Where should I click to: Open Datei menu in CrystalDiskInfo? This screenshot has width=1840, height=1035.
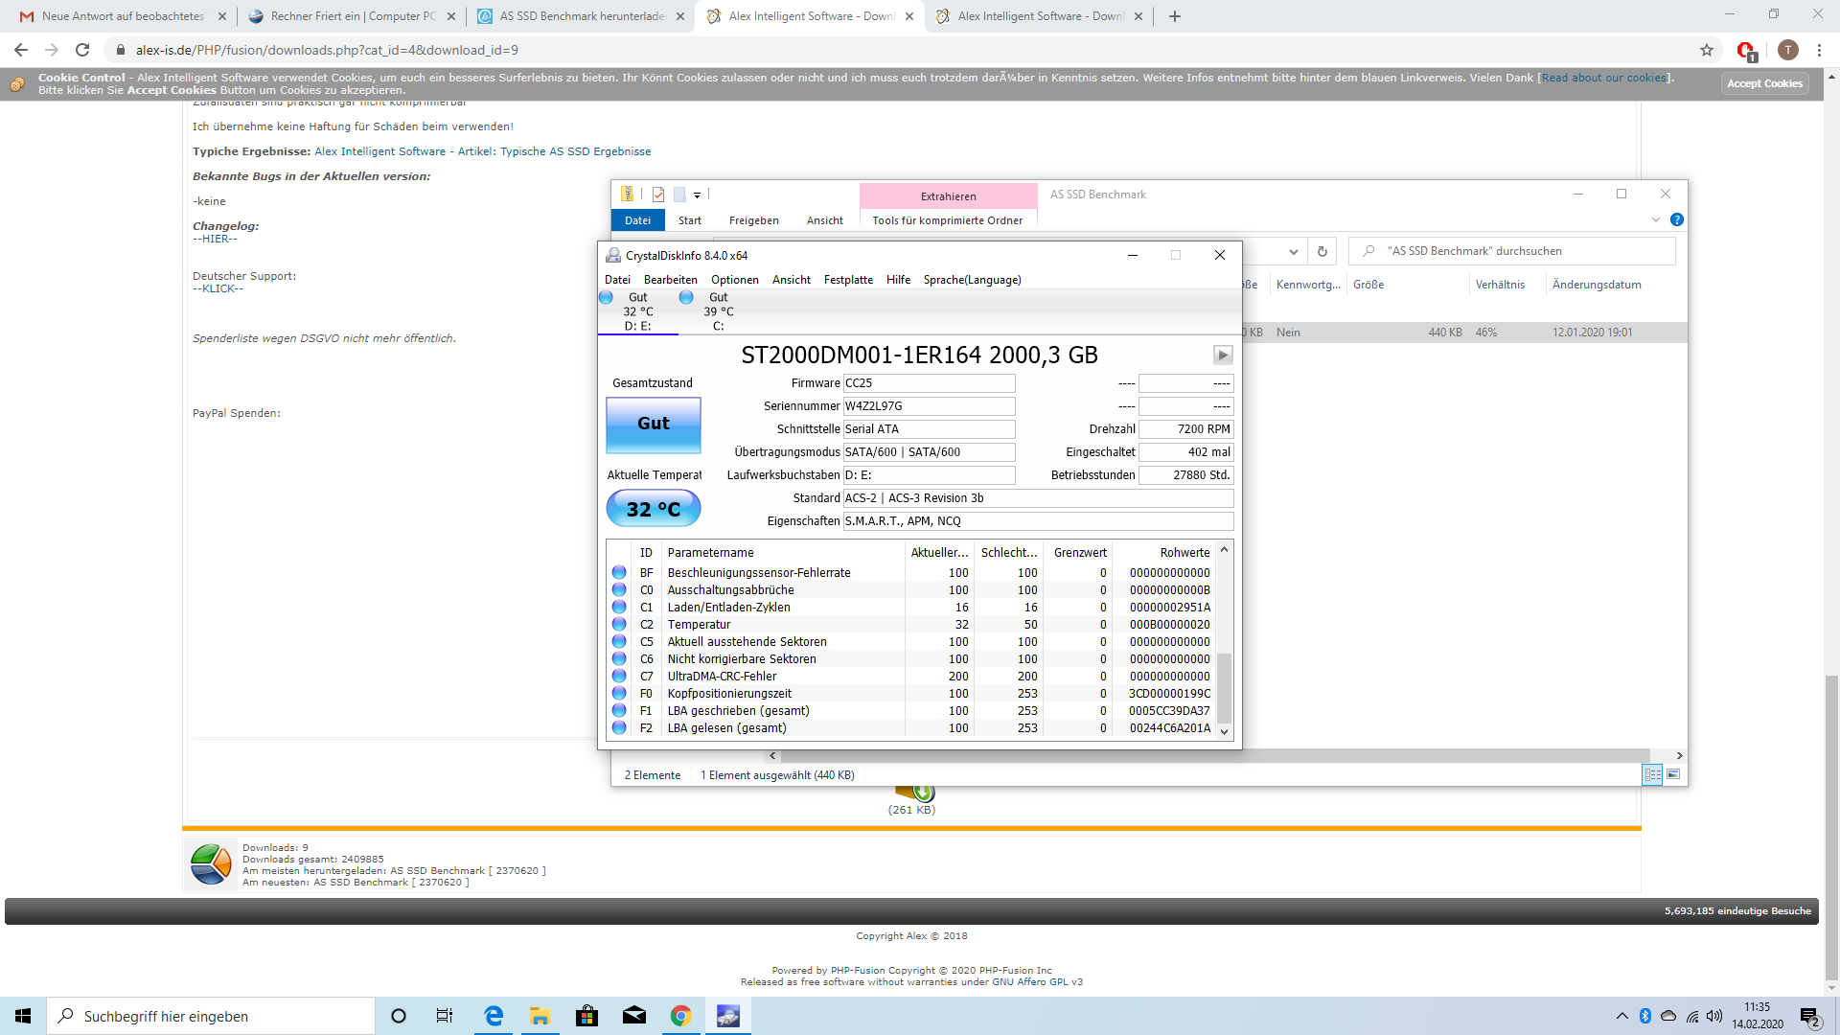tap(617, 280)
